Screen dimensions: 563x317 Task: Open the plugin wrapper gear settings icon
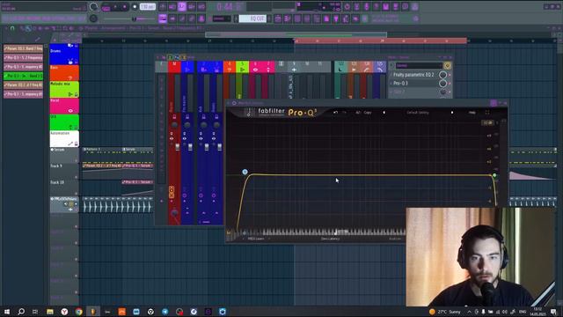click(x=234, y=103)
